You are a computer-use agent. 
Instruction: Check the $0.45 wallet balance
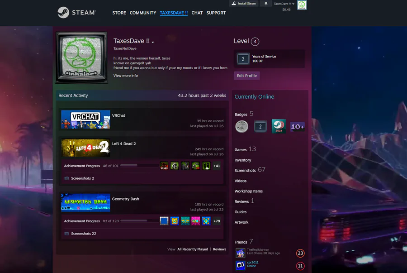pyautogui.click(x=286, y=10)
